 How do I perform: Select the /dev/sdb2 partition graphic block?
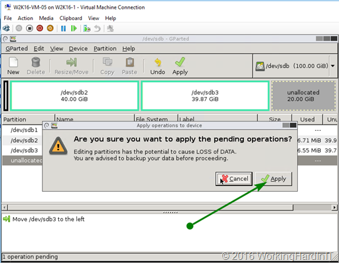[x=74, y=96]
